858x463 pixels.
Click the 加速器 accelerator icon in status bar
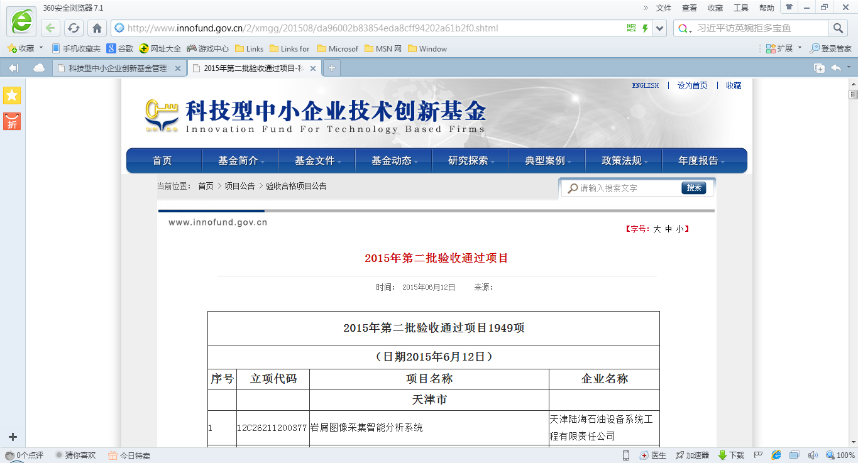pyautogui.click(x=692, y=455)
